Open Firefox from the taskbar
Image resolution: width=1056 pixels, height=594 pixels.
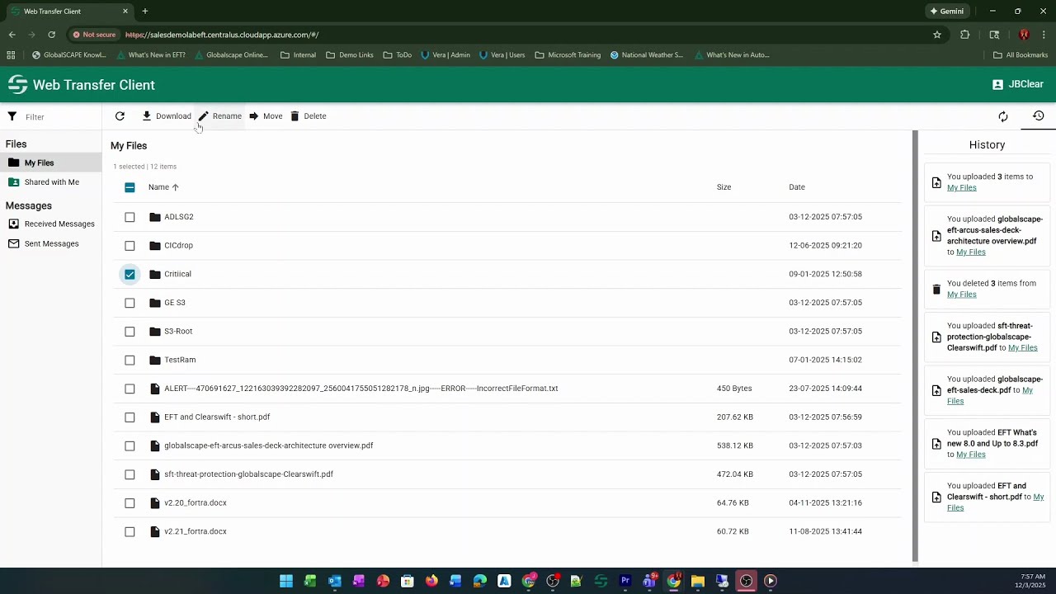[x=431, y=581]
